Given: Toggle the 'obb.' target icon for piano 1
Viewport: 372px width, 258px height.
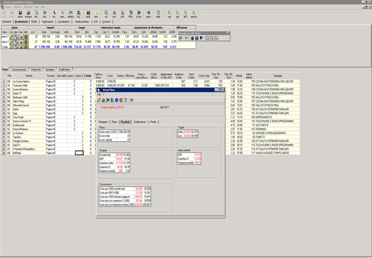Looking at the screenshot, I should click(26, 36).
